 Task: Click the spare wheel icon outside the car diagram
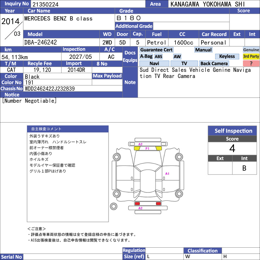coord(113,206)
